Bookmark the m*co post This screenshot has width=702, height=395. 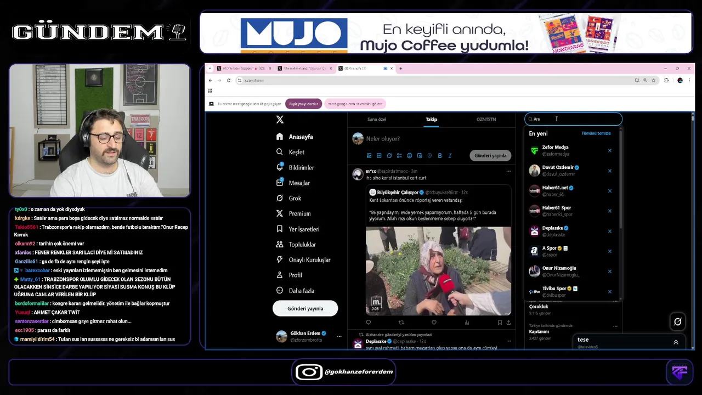tap(500, 323)
